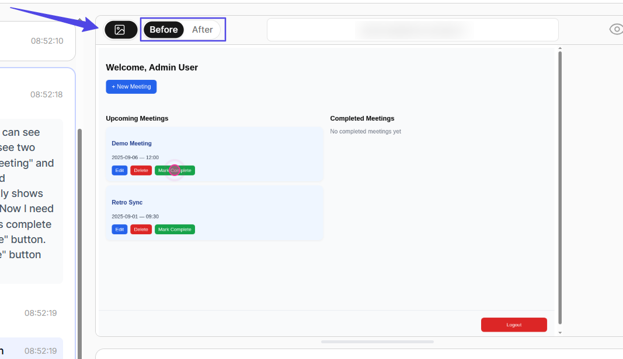
Task: Click the screenshot image icon button
Action: pos(120,30)
